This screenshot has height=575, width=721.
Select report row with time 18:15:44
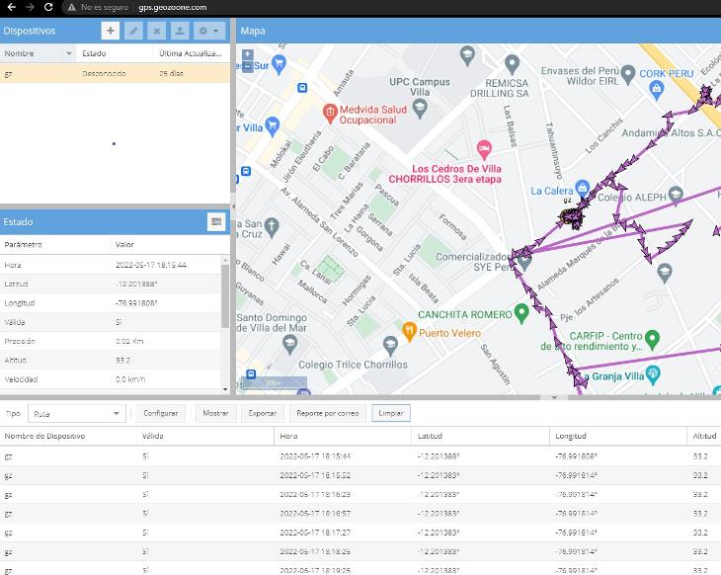(x=360, y=456)
